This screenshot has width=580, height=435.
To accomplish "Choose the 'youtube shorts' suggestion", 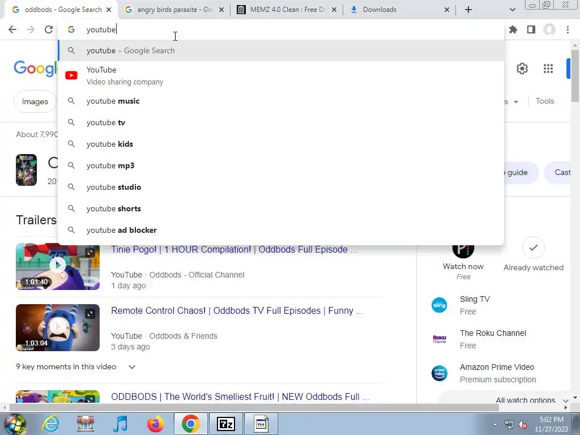I will [281, 208].
